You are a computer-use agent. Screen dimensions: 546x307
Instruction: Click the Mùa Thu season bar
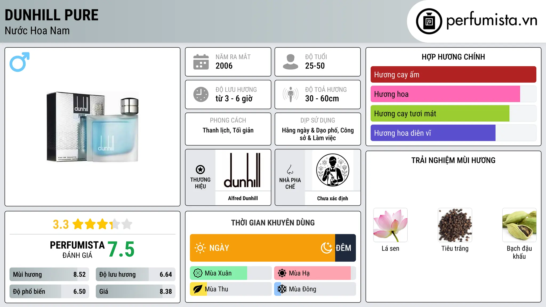[x=231, y=289]
